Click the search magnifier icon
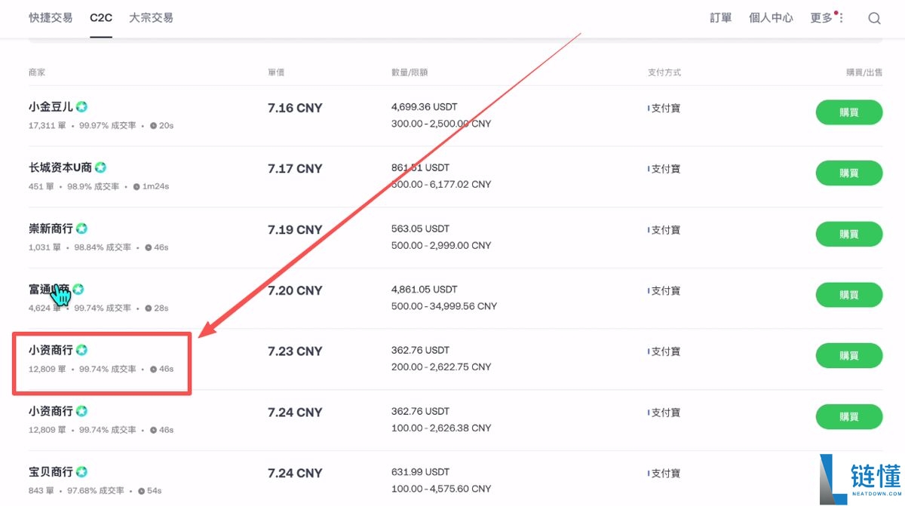This screenshot has height=506, width=905. [874, 18]
